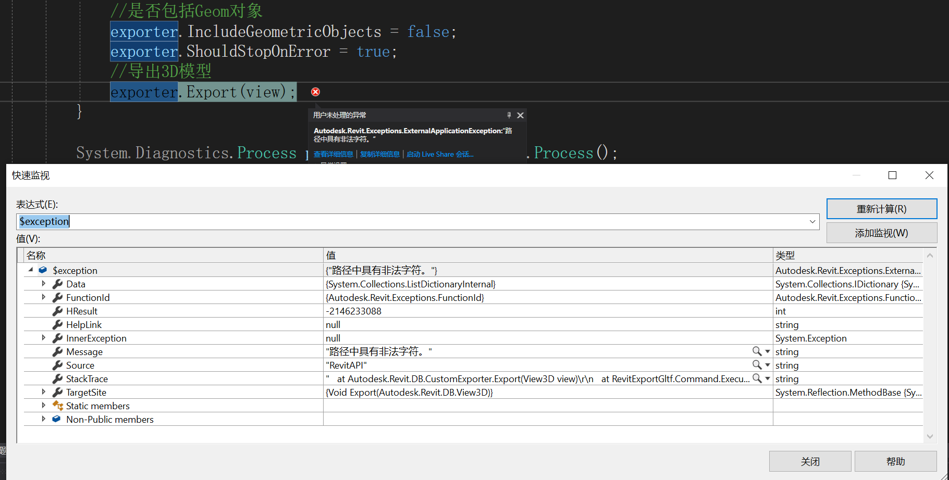Click the scroll up arrow of value list
Viewport: 949px width, 480px height.
(930, 255)
